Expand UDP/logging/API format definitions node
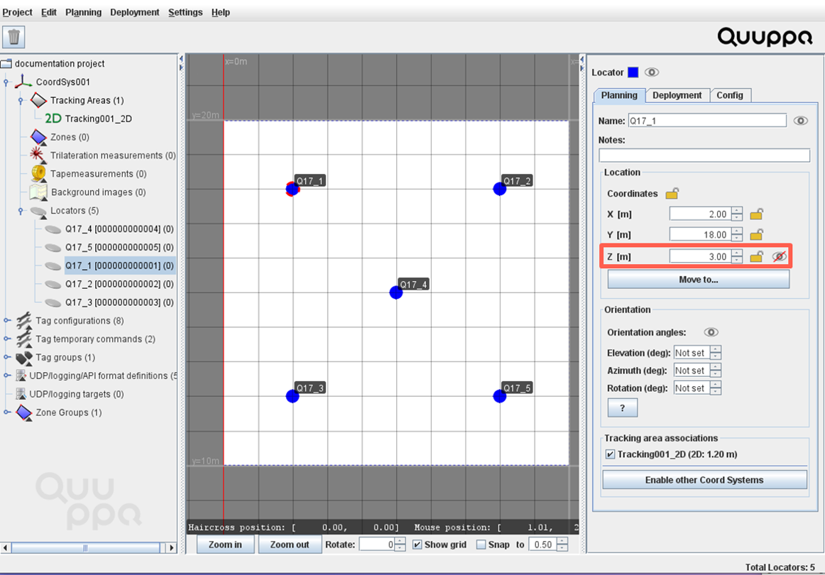825x575 pixels. [6, 376]
